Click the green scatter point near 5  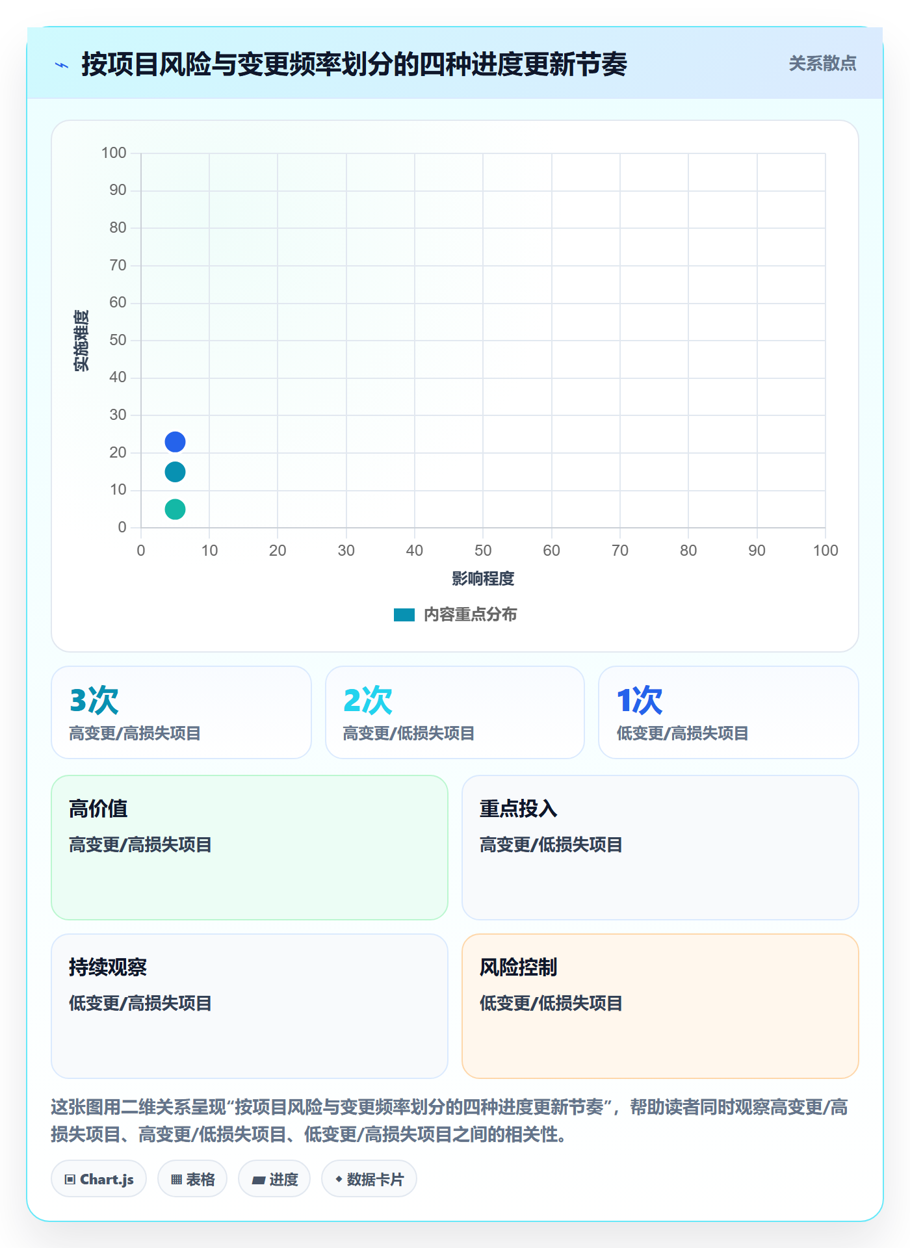[175, 509]
